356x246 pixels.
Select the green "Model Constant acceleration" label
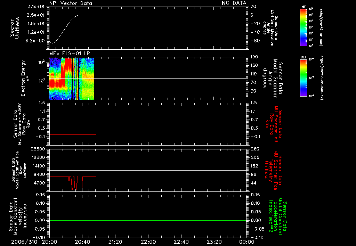pos(278,217)
